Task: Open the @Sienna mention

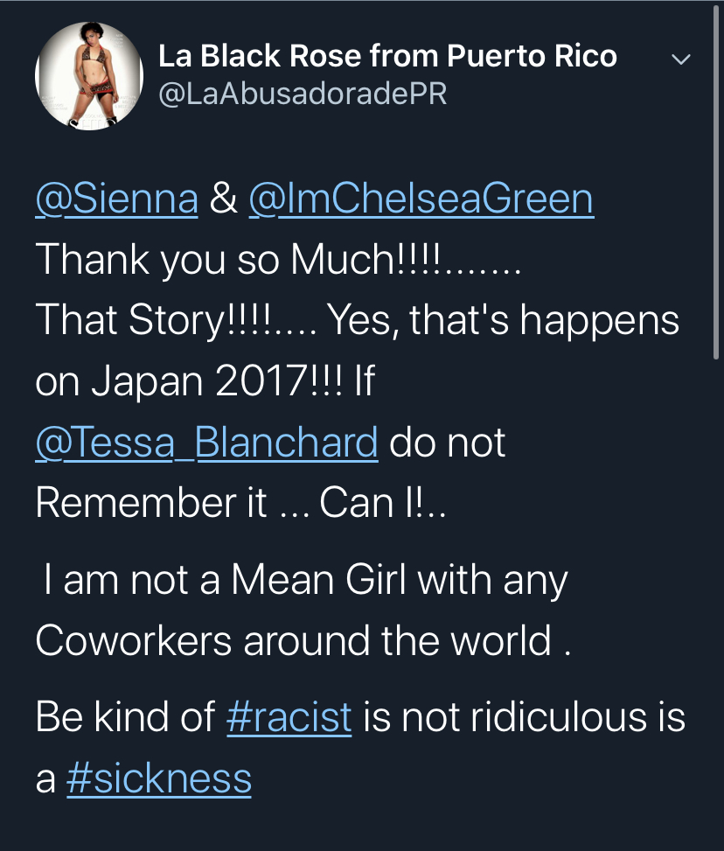Action: coord(116,199)
